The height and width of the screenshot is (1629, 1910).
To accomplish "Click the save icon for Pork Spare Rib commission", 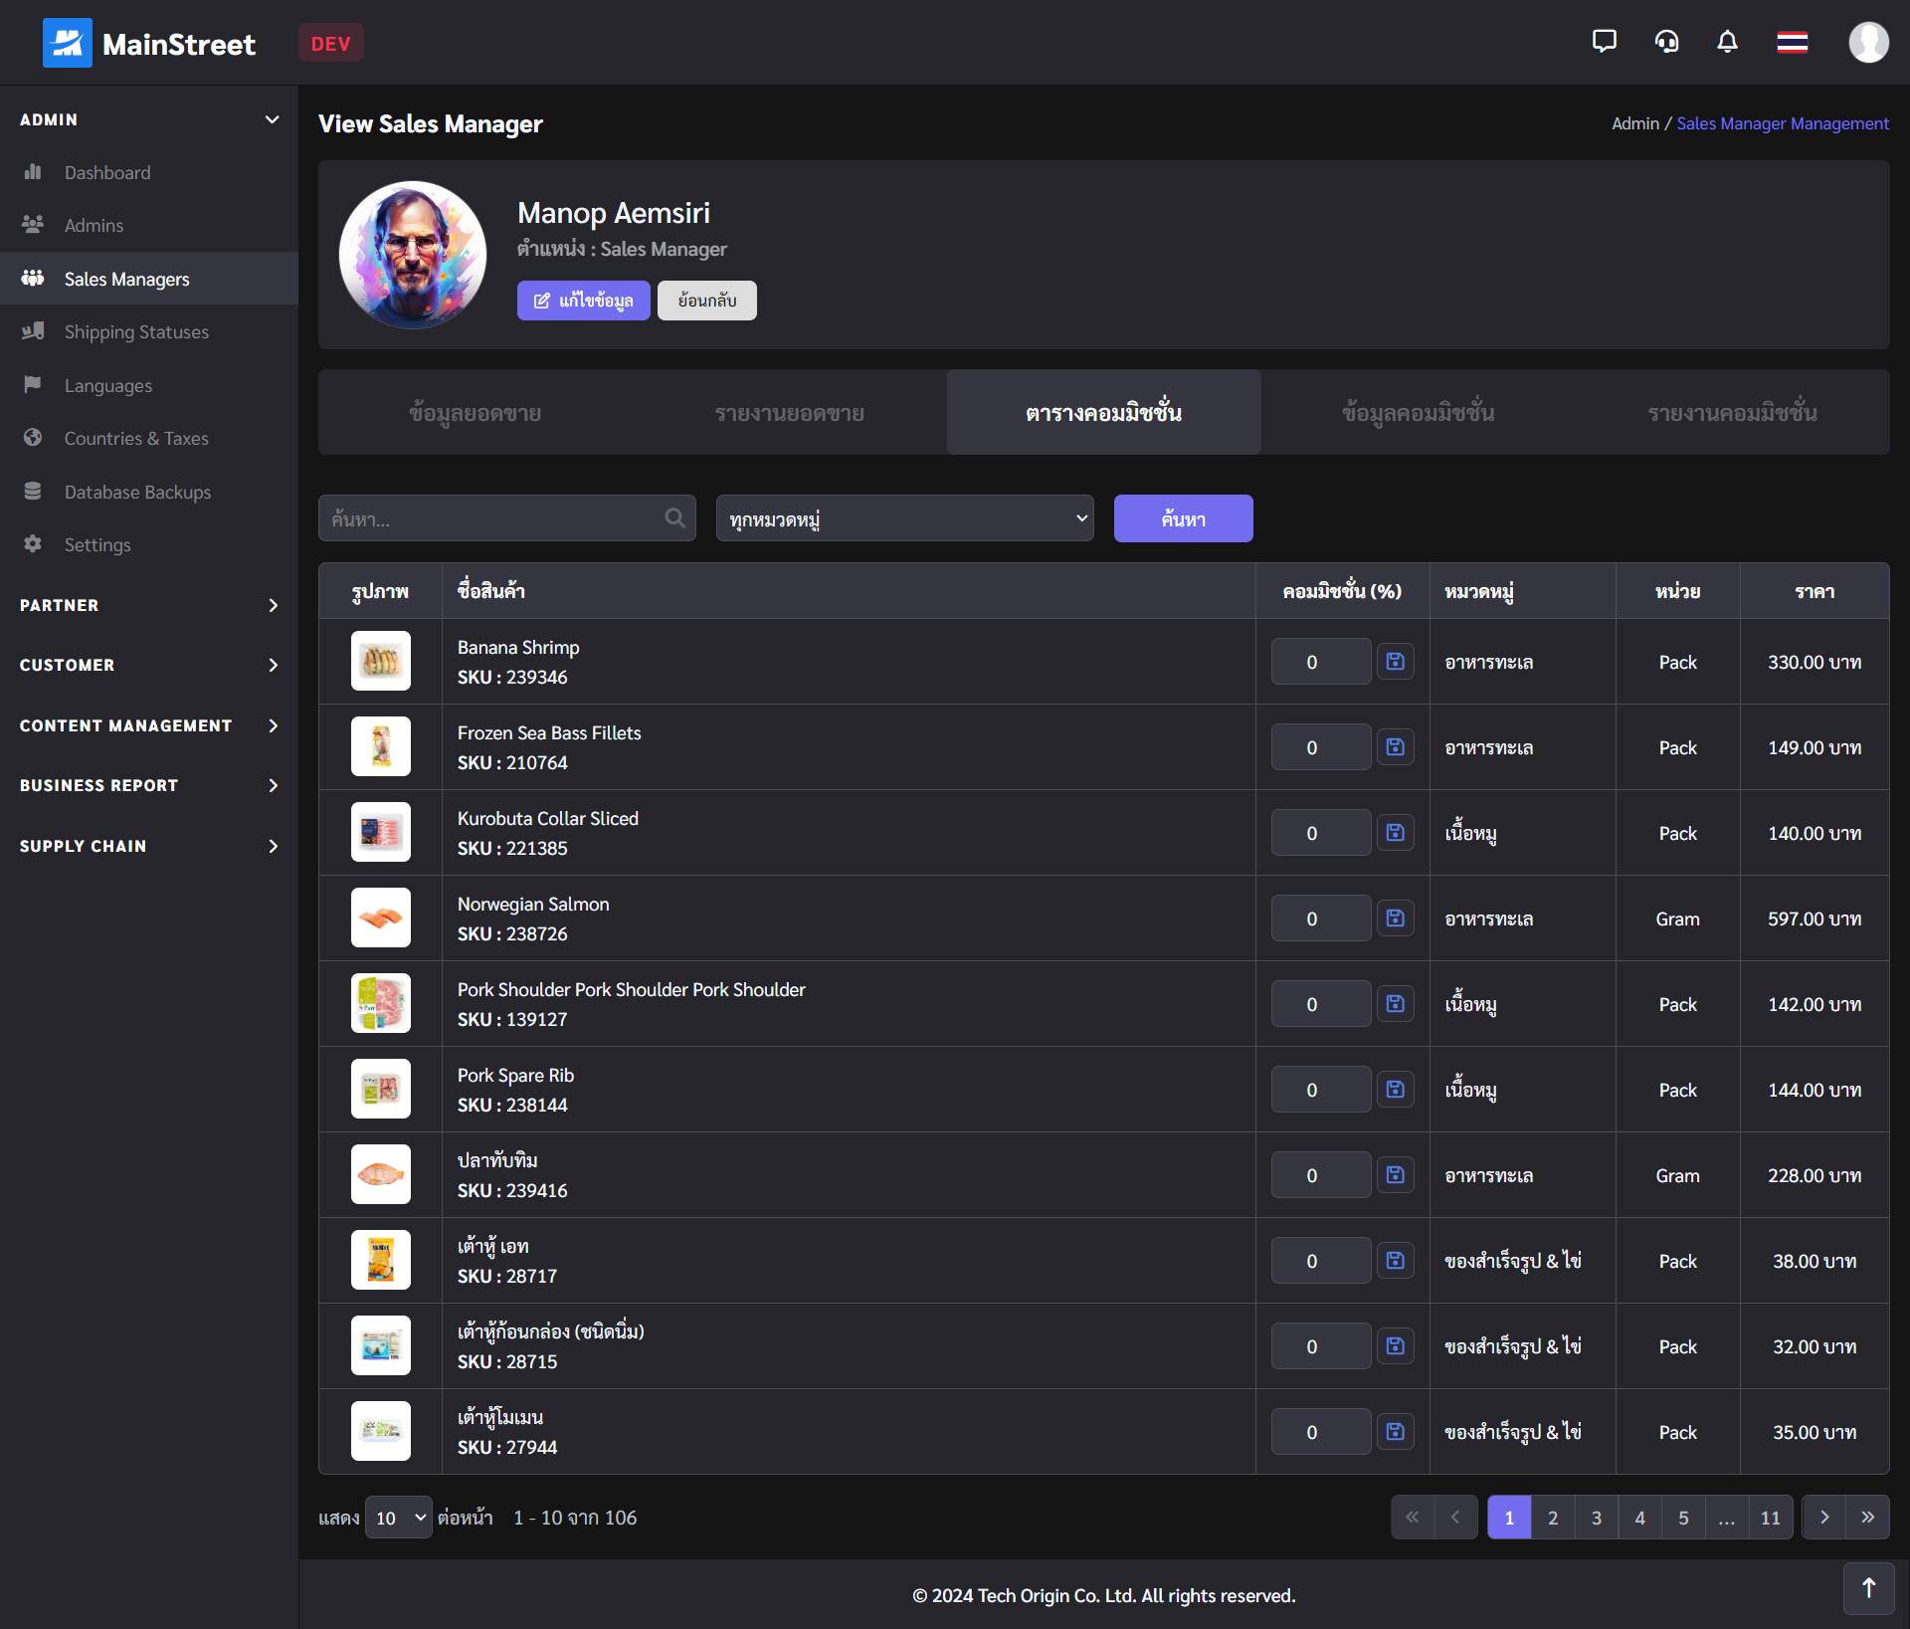I will coord(1393,1090).
